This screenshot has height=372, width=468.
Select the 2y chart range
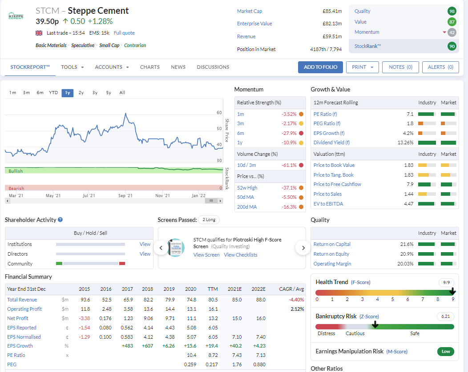pos(81,93)
